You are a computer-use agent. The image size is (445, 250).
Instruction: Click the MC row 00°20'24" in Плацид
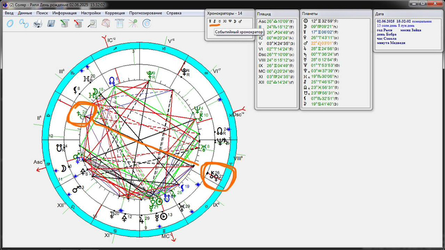click(276, 71)
